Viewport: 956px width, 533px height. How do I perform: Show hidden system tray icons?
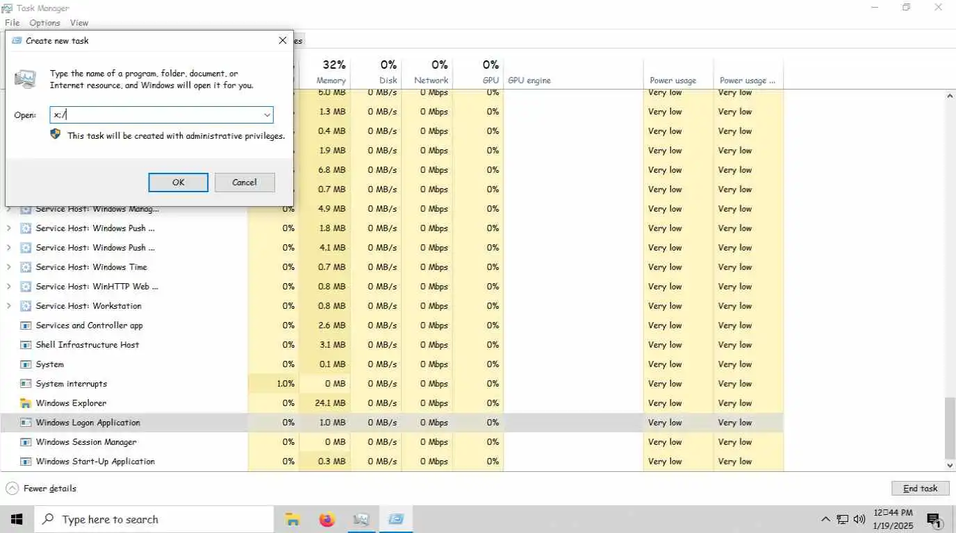pyautogui.click(x=825, y=519)
